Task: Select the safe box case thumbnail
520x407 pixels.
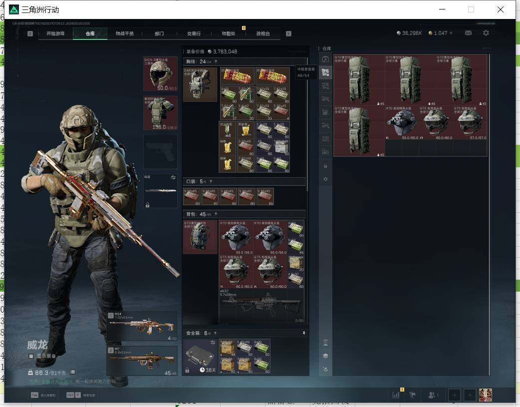Action: [200, 356]
